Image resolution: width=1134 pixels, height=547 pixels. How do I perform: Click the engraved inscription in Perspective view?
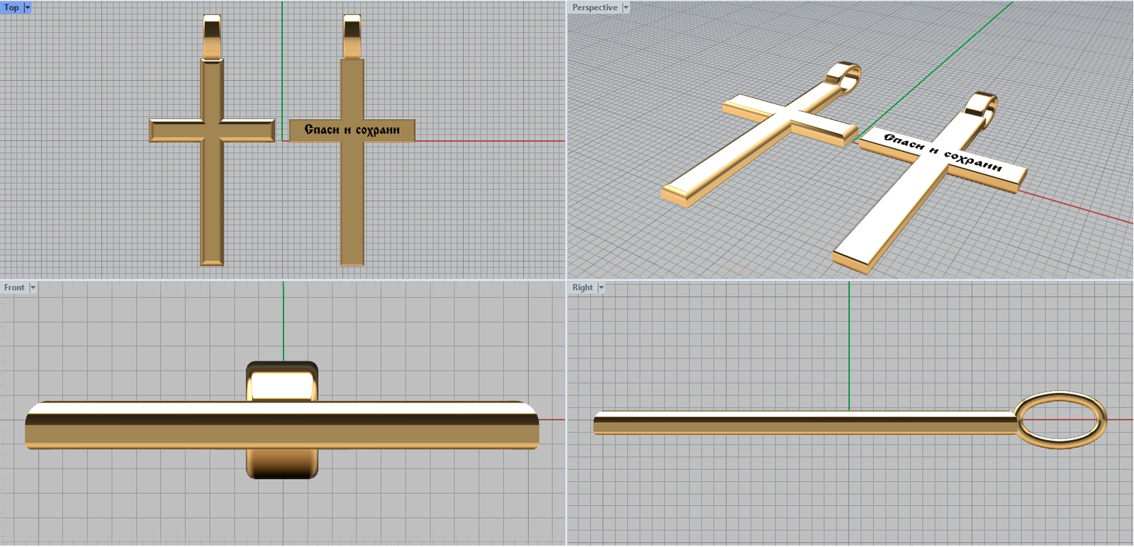943,152
